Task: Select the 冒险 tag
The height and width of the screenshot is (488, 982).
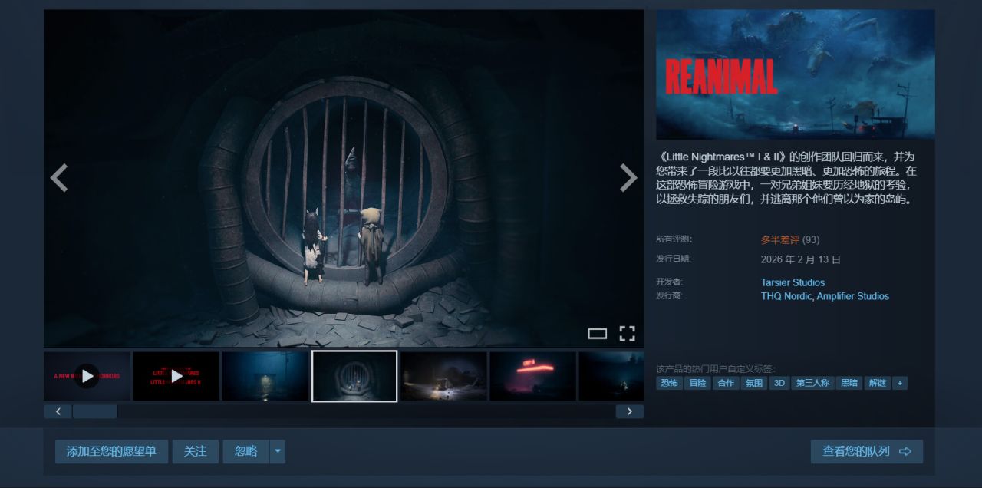Action: (697, 383)
